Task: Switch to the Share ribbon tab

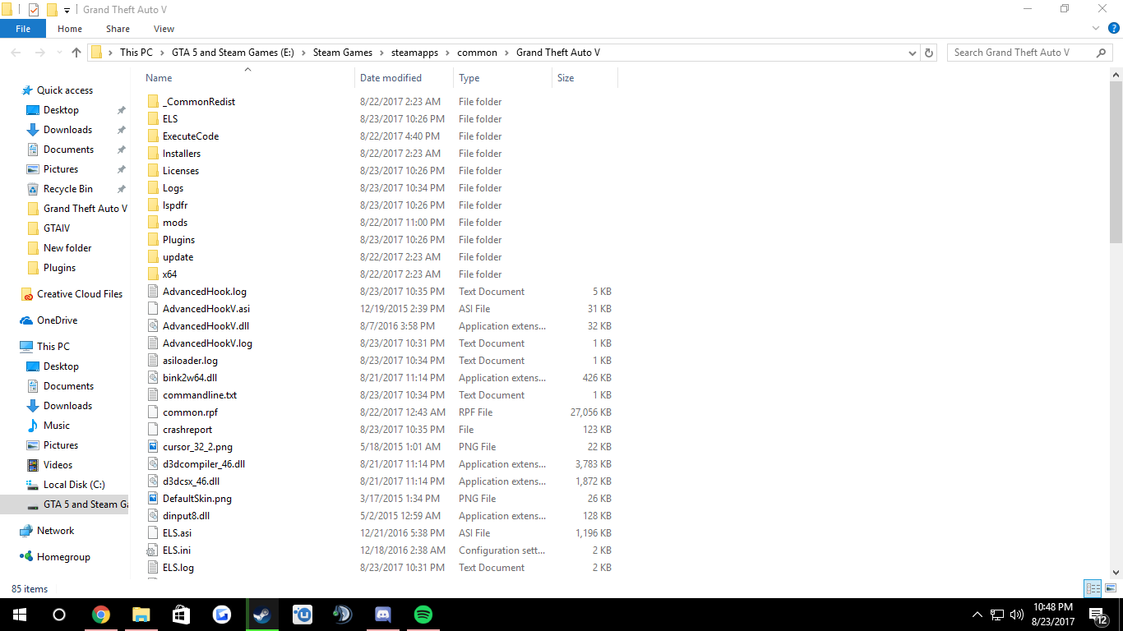Action: coord(118,29)
